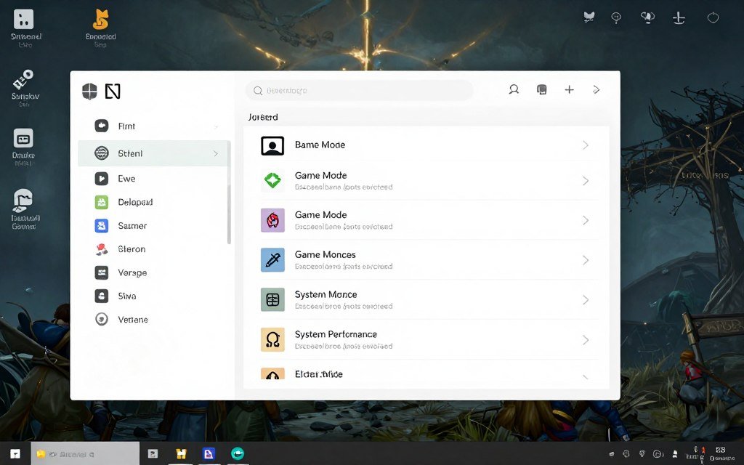
Task: Select the Steron icon in the sidebar
Action: click(102, 249)
